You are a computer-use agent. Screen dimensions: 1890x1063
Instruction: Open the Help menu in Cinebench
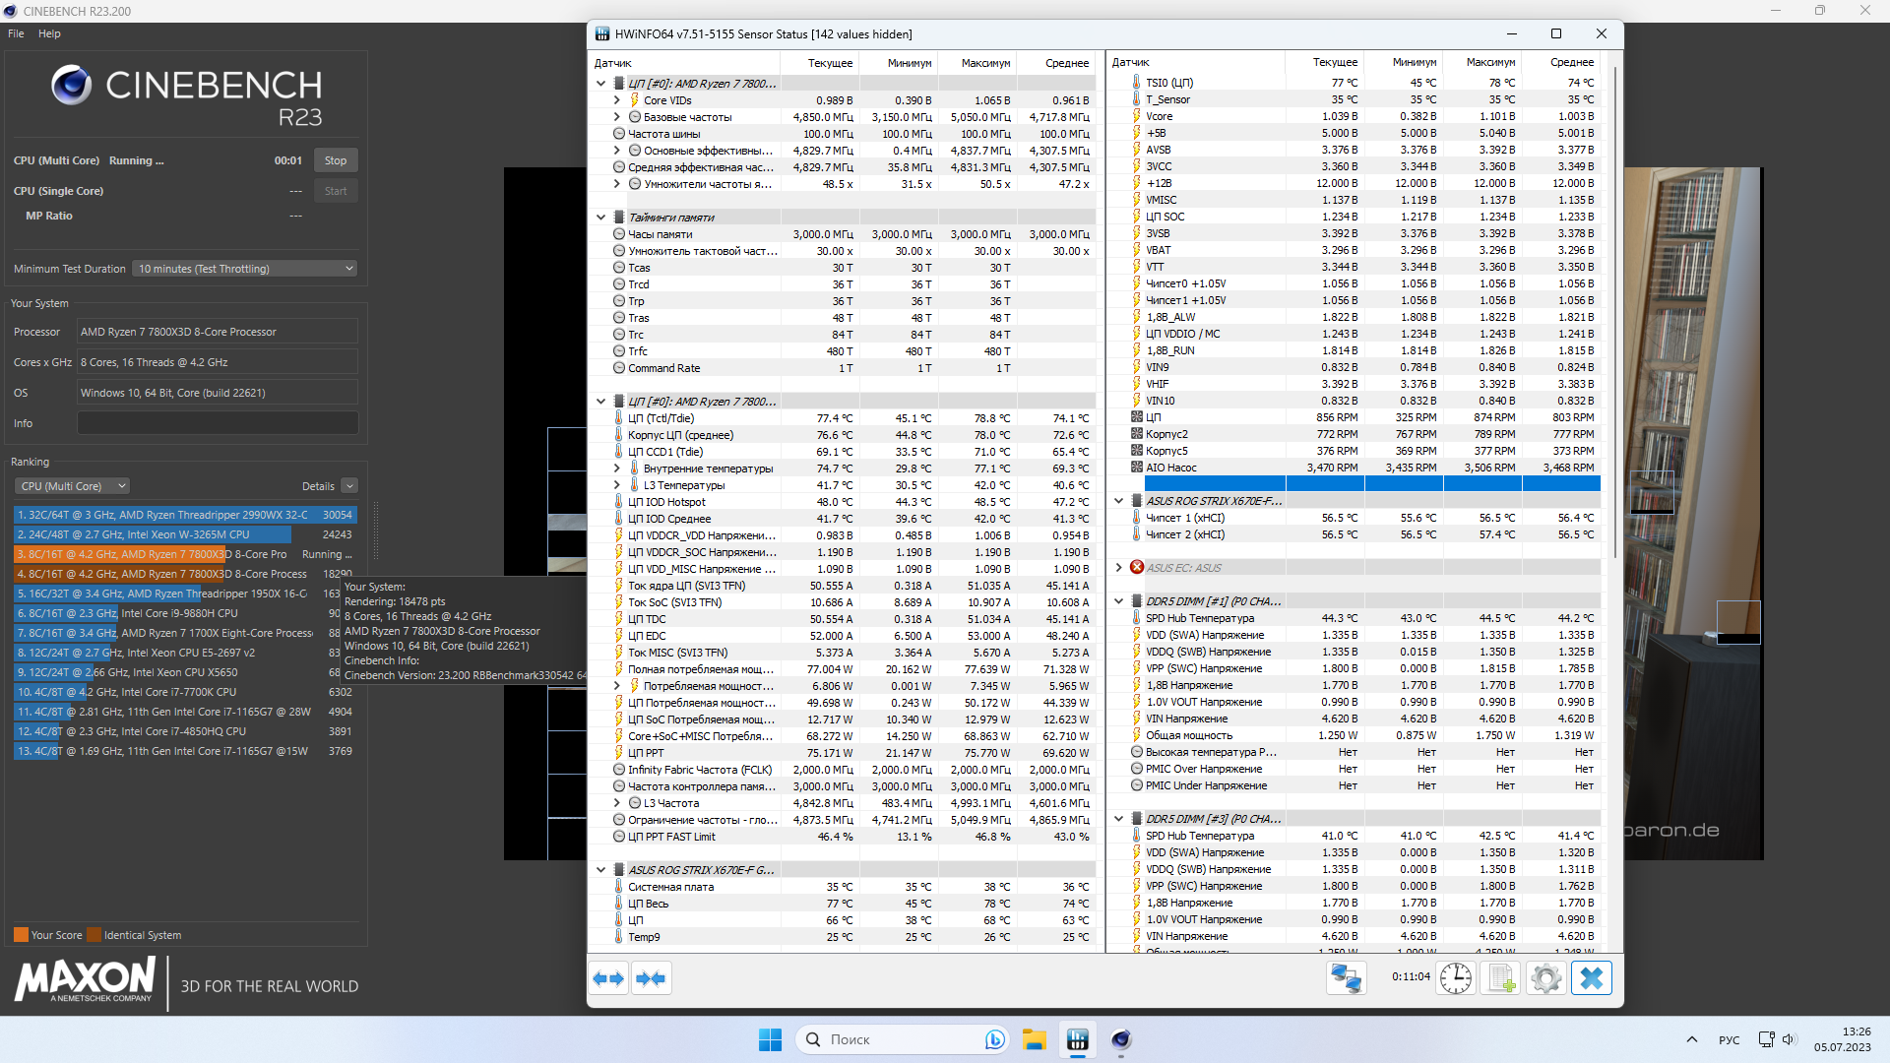tap(49, 33)
